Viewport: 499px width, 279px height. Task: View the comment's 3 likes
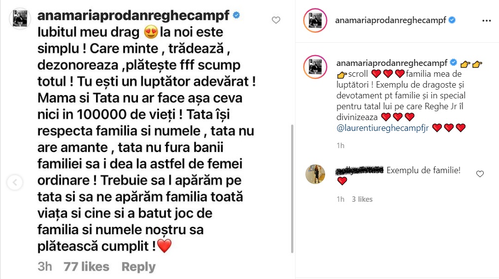362,199
